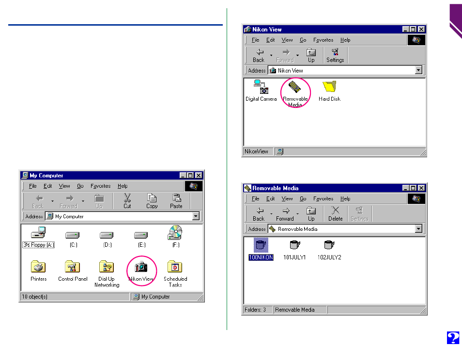
Task: Open Forward history arrow in Nikon View
Action: pyautogui.click(x=298, y=55)
